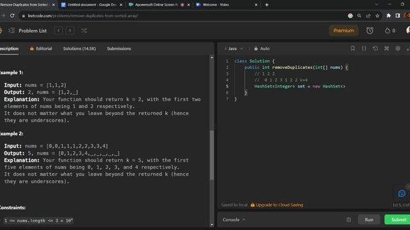Image resolution: width=410 pixels, height=230 pixels.
Task: Click the description panel scrollbar
Action: pyautogui.click(x=212, y=155)
